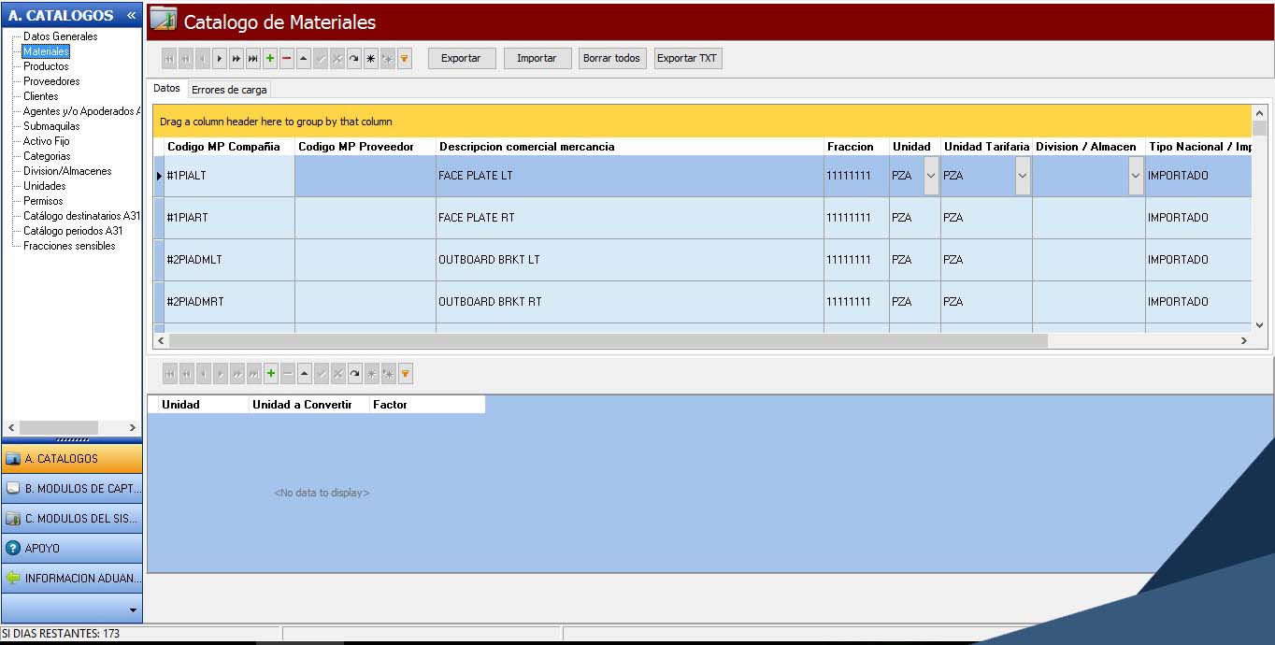Click the Importar button
1275x645 pixels.
[x=537, y=58]
